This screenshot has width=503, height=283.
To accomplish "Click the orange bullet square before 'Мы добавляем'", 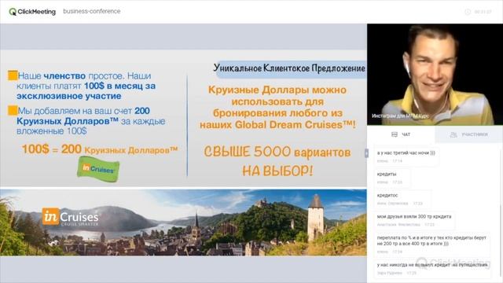I will click(x=13, y=110).
